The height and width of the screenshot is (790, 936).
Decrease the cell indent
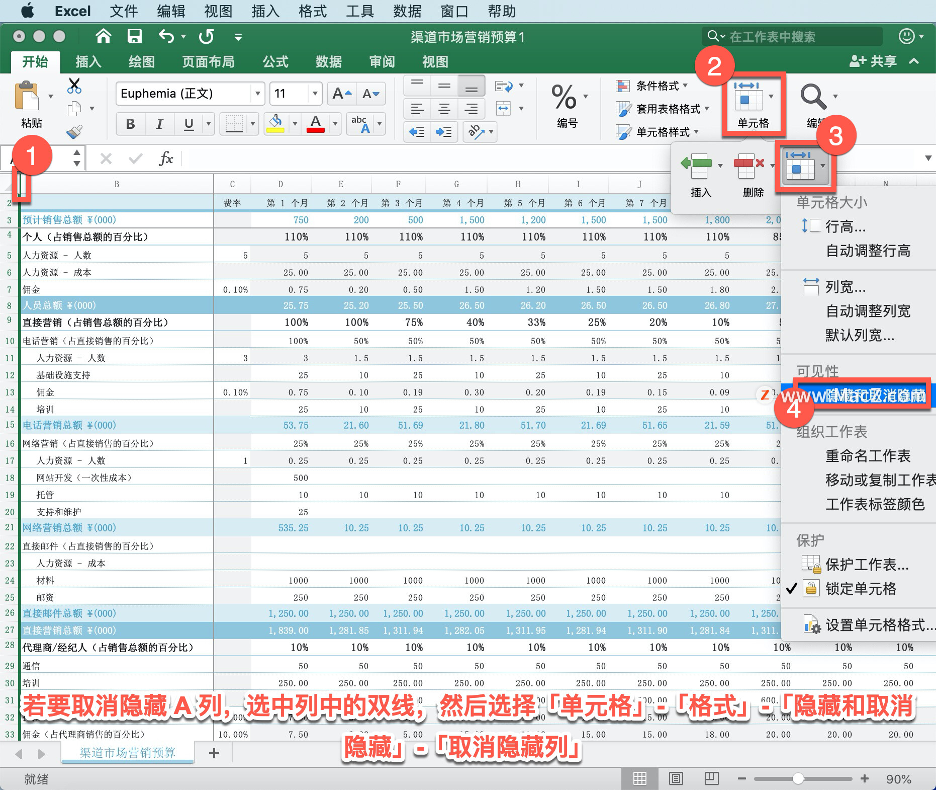pyautogui.click(x=417, y=132)
